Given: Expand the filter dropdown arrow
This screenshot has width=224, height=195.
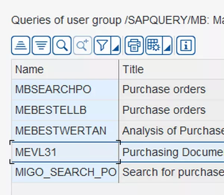Looking at the screenshot, I should coord(116,45).
